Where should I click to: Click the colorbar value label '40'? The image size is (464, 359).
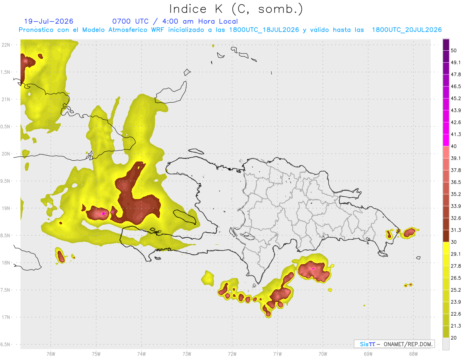[x=454, y=146]
